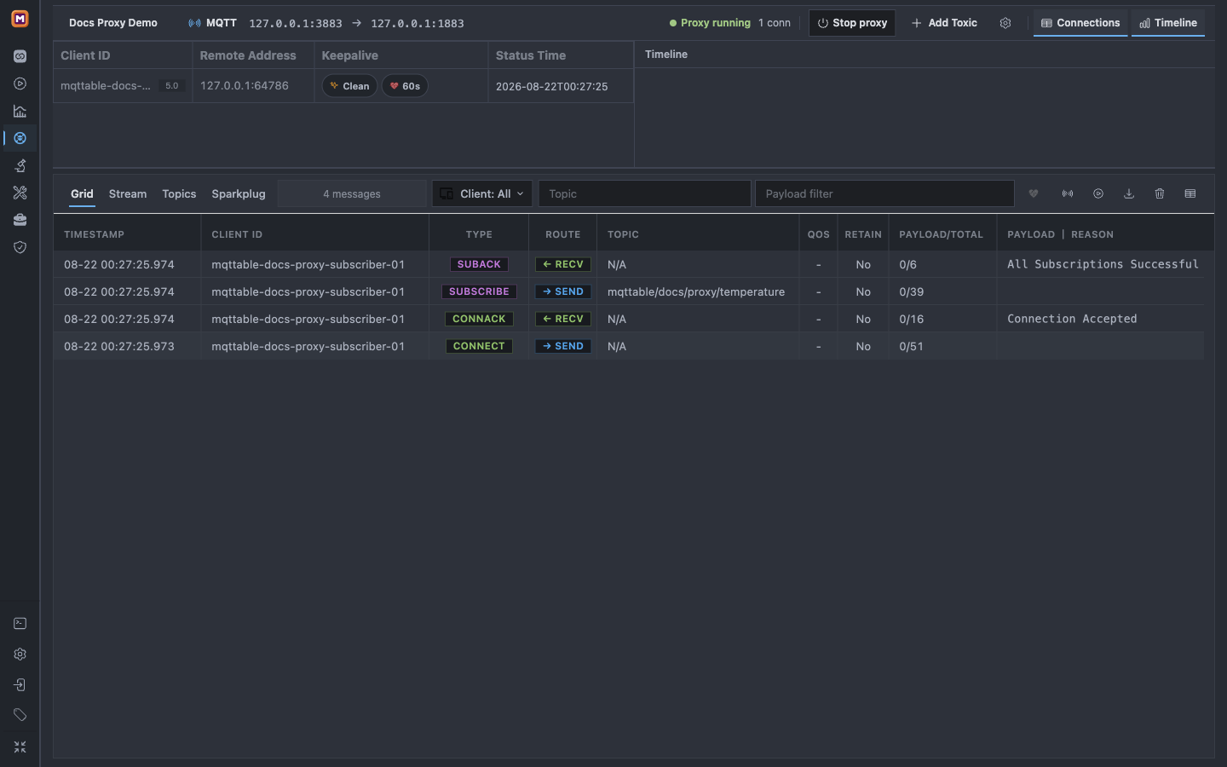
Task: Click the Add Toxic button
Action: click(x=944, y=23)
